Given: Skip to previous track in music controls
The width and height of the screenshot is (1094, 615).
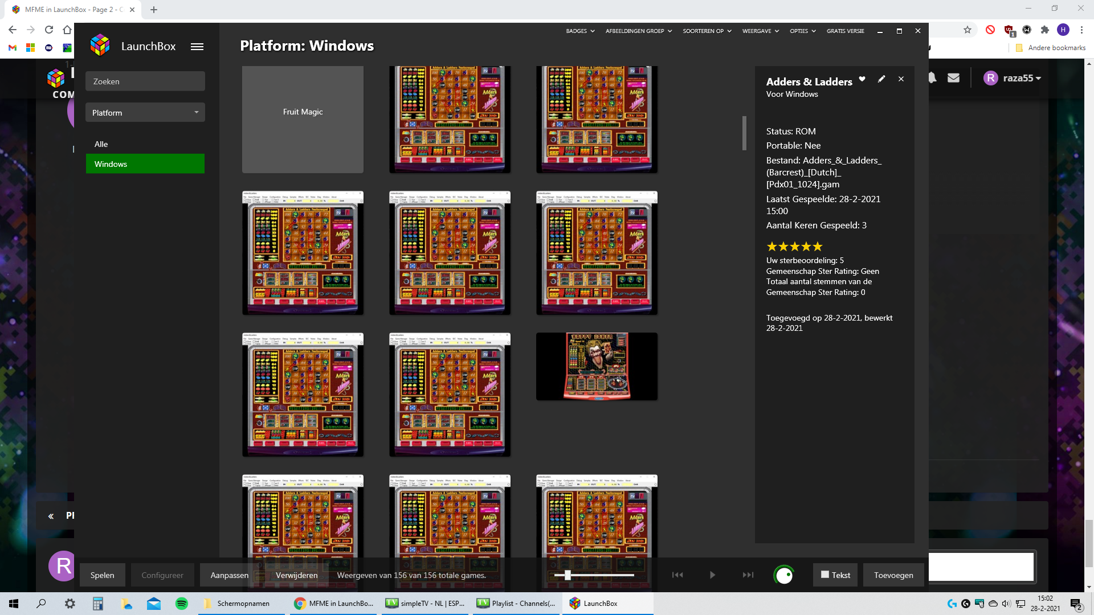Looking at the screenshot, I should point(677,575).
